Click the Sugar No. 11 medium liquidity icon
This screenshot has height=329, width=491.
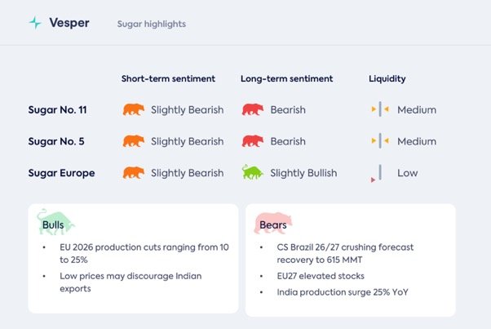[380, 109]
